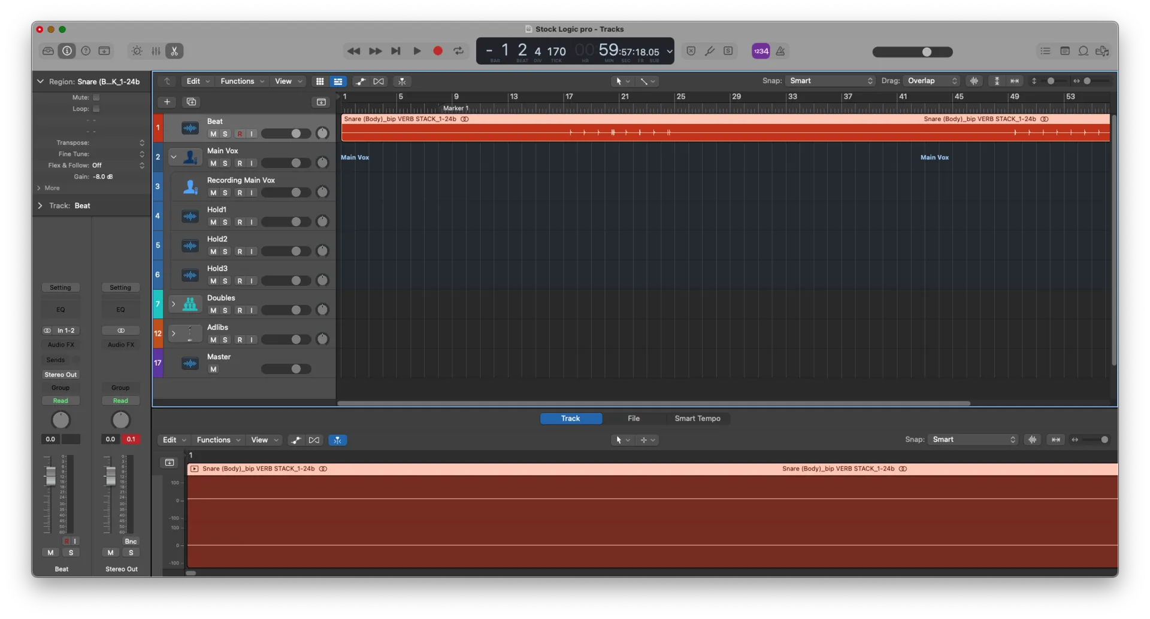Switch to the Smart Tempo tab
This screenshot has height=619, width=1150.
click(697, 418)
